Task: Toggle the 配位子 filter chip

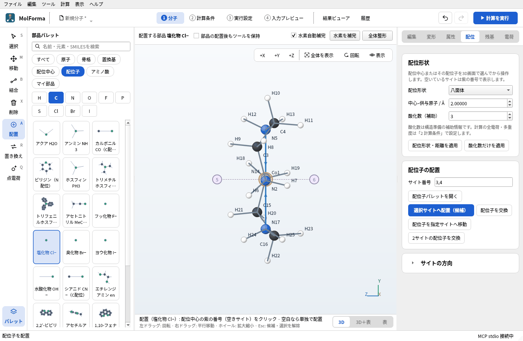Action: pyautogui.click(x=73, y=72)
